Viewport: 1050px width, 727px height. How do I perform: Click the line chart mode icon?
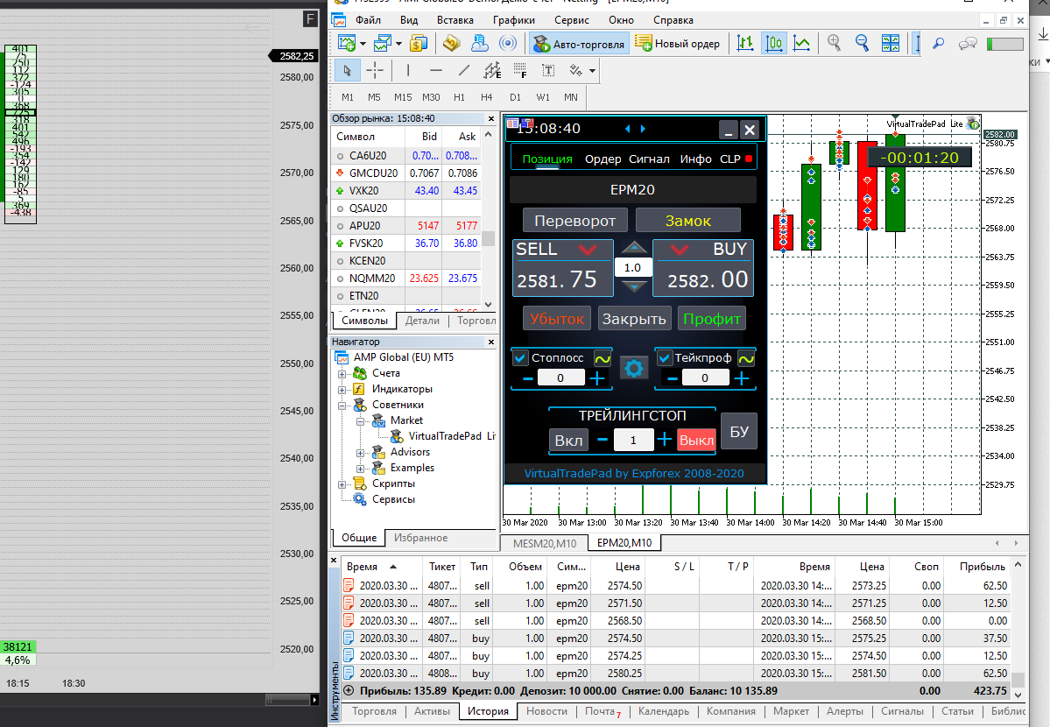point(801,44)
